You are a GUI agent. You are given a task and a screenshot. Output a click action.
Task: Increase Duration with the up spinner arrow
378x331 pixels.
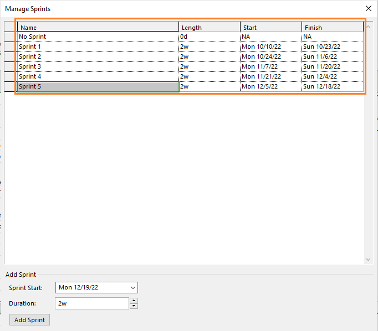click(134, 301)
